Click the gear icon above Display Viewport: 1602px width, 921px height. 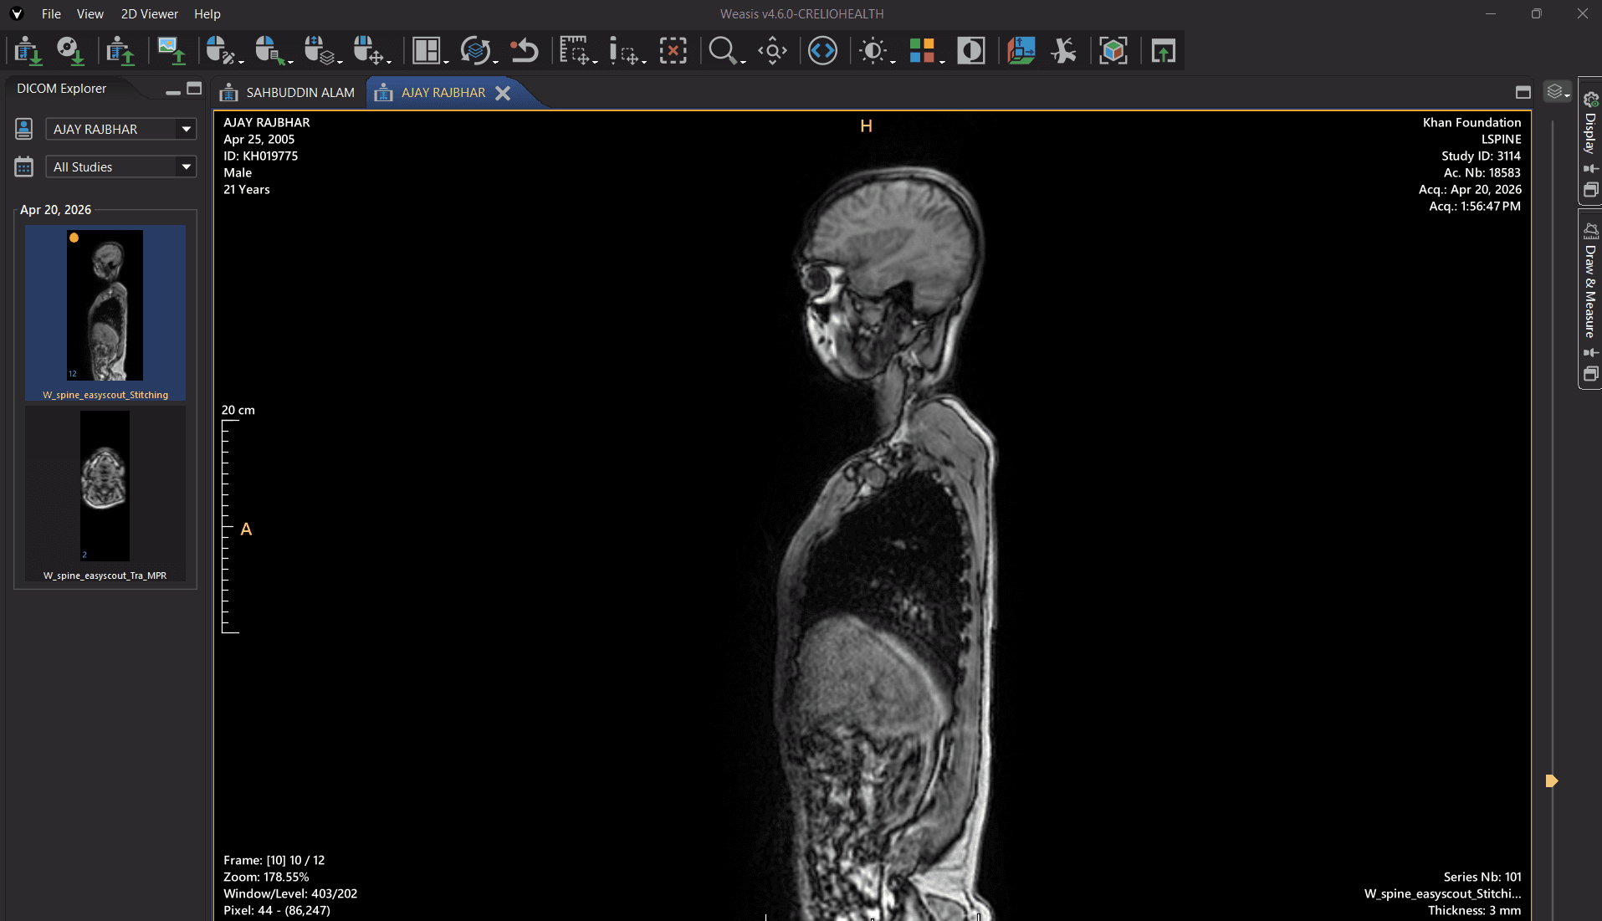(x=1590, y=100)
